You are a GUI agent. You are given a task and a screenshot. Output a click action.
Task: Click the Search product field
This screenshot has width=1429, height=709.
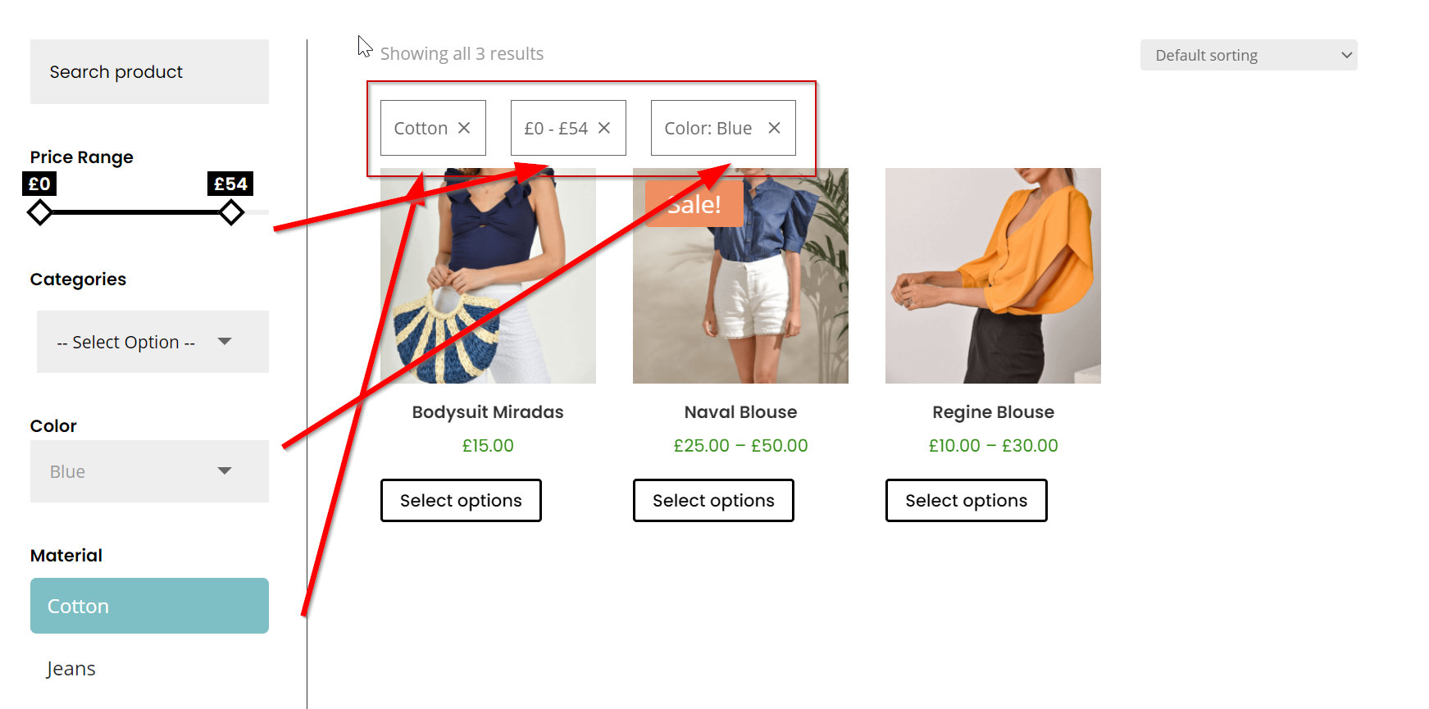click(149, 72)
